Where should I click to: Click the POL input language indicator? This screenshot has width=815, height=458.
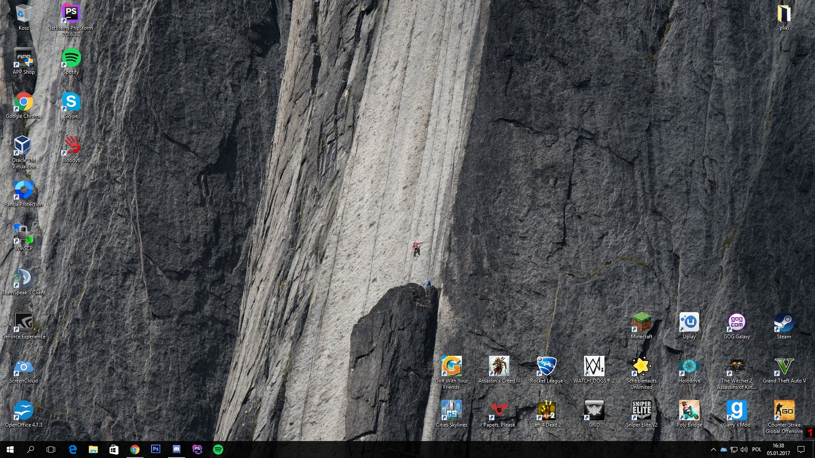pyautogui.click(x=757, y=450)
